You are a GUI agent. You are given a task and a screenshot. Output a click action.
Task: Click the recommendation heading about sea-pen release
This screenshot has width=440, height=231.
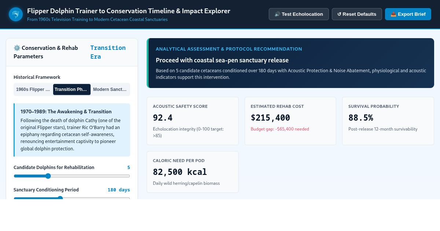coord(222,60)
